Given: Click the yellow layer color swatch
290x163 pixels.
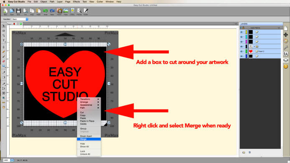Looking at the screenshot, I should (246, 32).
